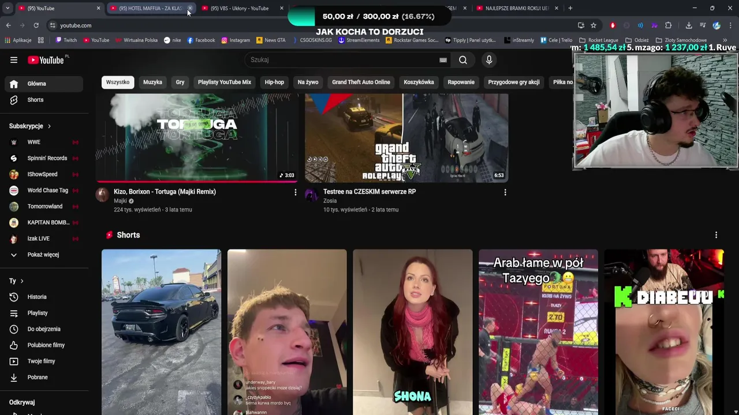Open the Majki channel avatar
739x415 pixels.
click(102, 194)
